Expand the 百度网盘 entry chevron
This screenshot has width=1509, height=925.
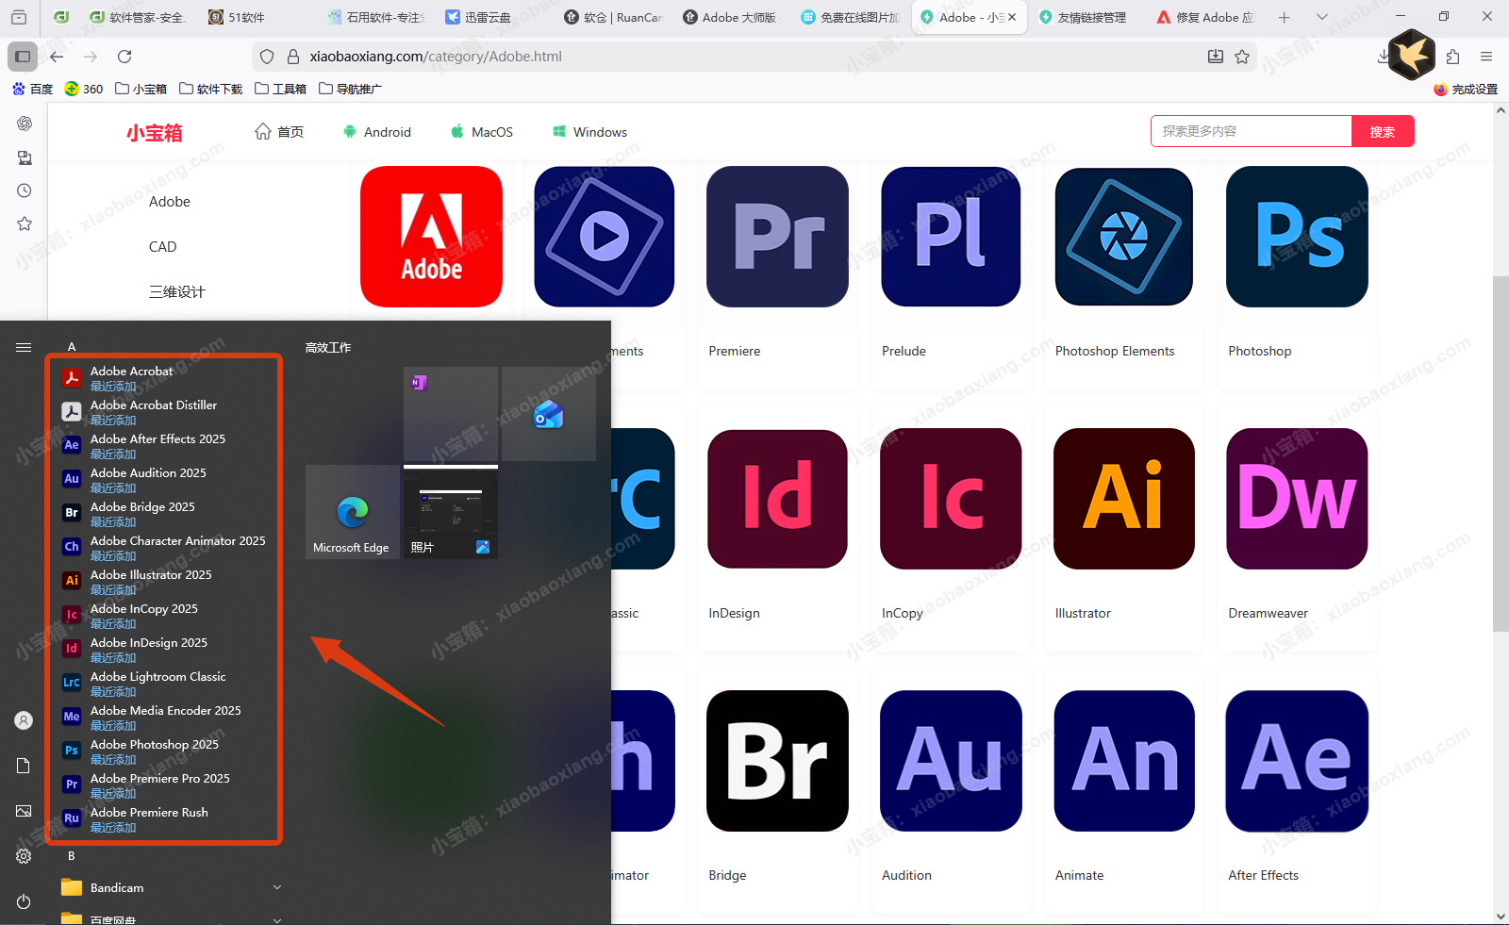tap(276, 918)
